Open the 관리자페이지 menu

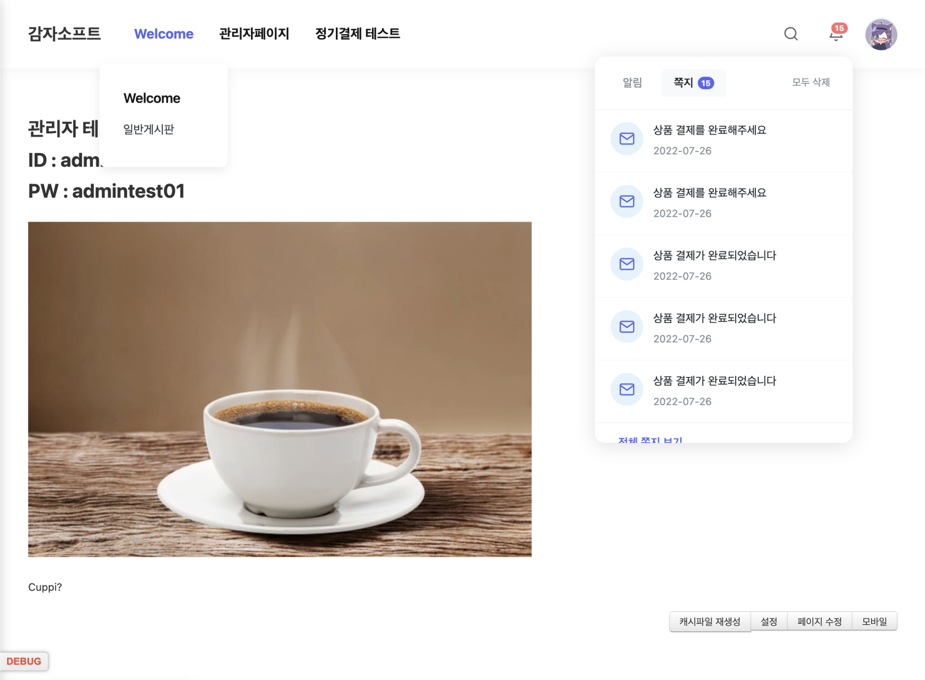tap(254, 34)
